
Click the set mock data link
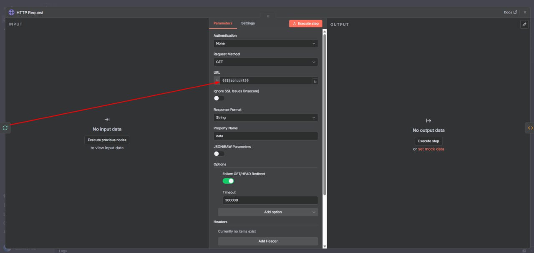431,149
